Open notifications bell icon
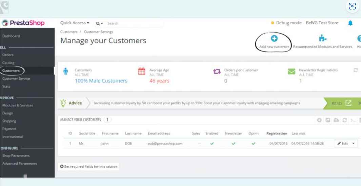This screenshot has height=186, width=361. pos(350,23)
